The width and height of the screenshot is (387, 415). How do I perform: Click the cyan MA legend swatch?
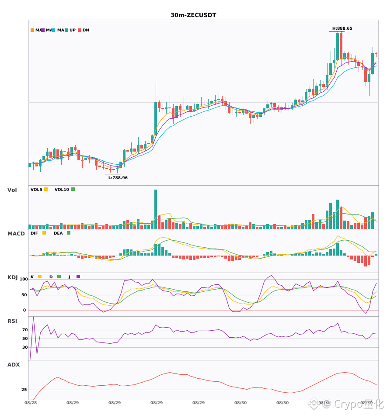click(53, 30)
